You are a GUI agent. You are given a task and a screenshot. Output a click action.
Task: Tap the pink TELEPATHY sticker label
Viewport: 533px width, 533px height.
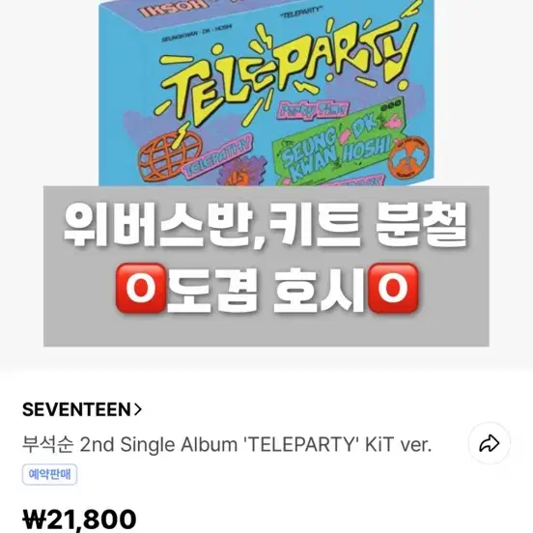click(217, 156)
